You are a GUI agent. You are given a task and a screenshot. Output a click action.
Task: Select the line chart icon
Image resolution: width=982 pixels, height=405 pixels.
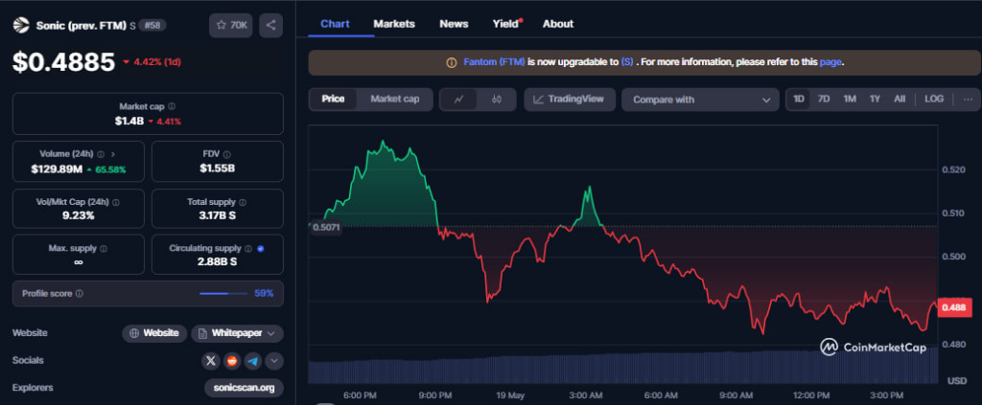[459, 99]
